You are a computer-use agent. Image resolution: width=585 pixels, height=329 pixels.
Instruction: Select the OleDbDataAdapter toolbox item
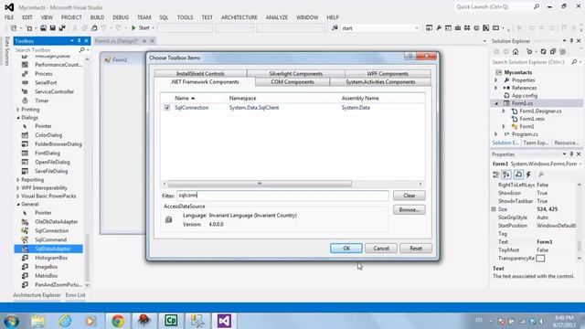click(x=57, y=221)
